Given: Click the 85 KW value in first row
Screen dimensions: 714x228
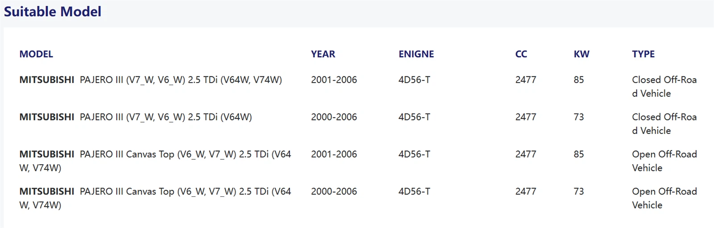Looking at the screenshot, I should pyautogui.click(x=579, y=80).
